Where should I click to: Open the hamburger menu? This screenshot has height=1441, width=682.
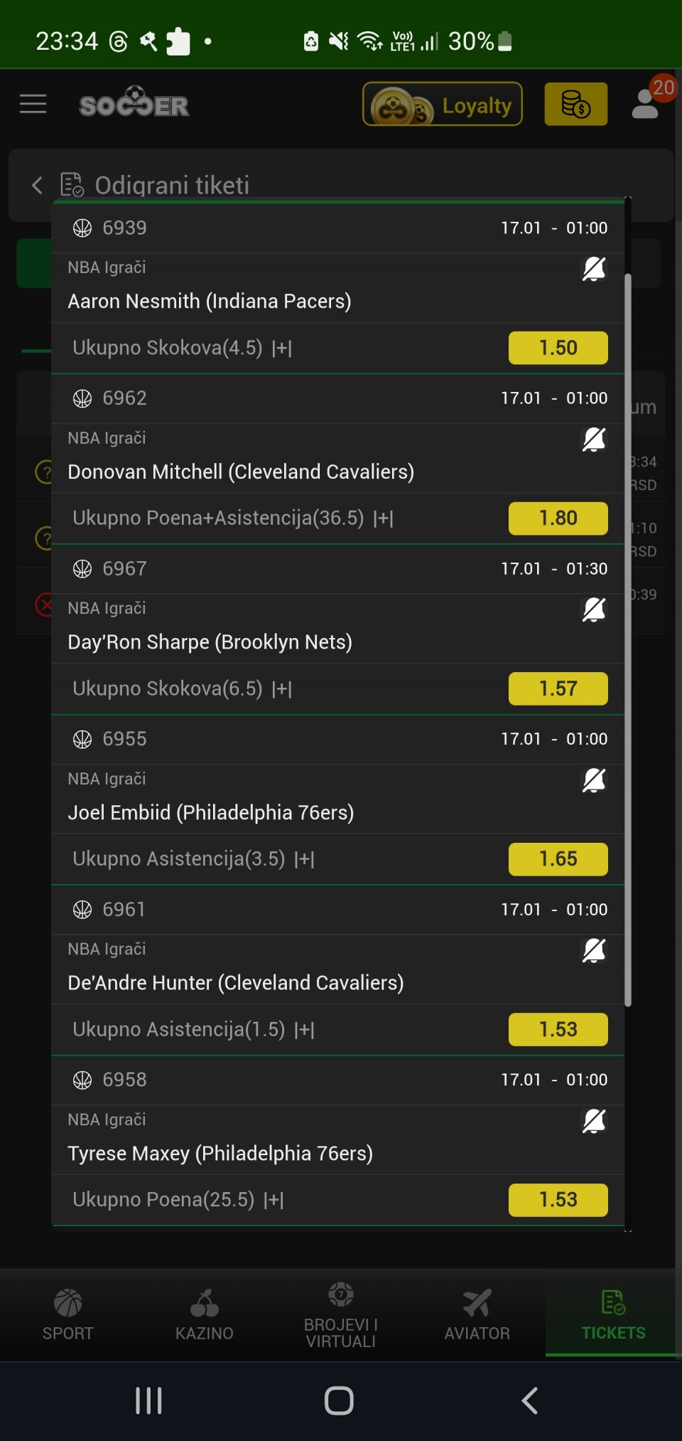pyautogui.click(x=33, y=104)
